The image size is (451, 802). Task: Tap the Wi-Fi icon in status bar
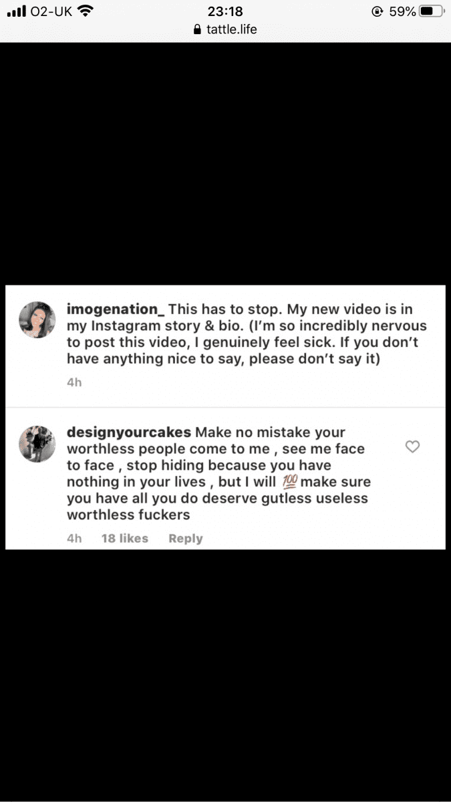click(x=85, y=11)
